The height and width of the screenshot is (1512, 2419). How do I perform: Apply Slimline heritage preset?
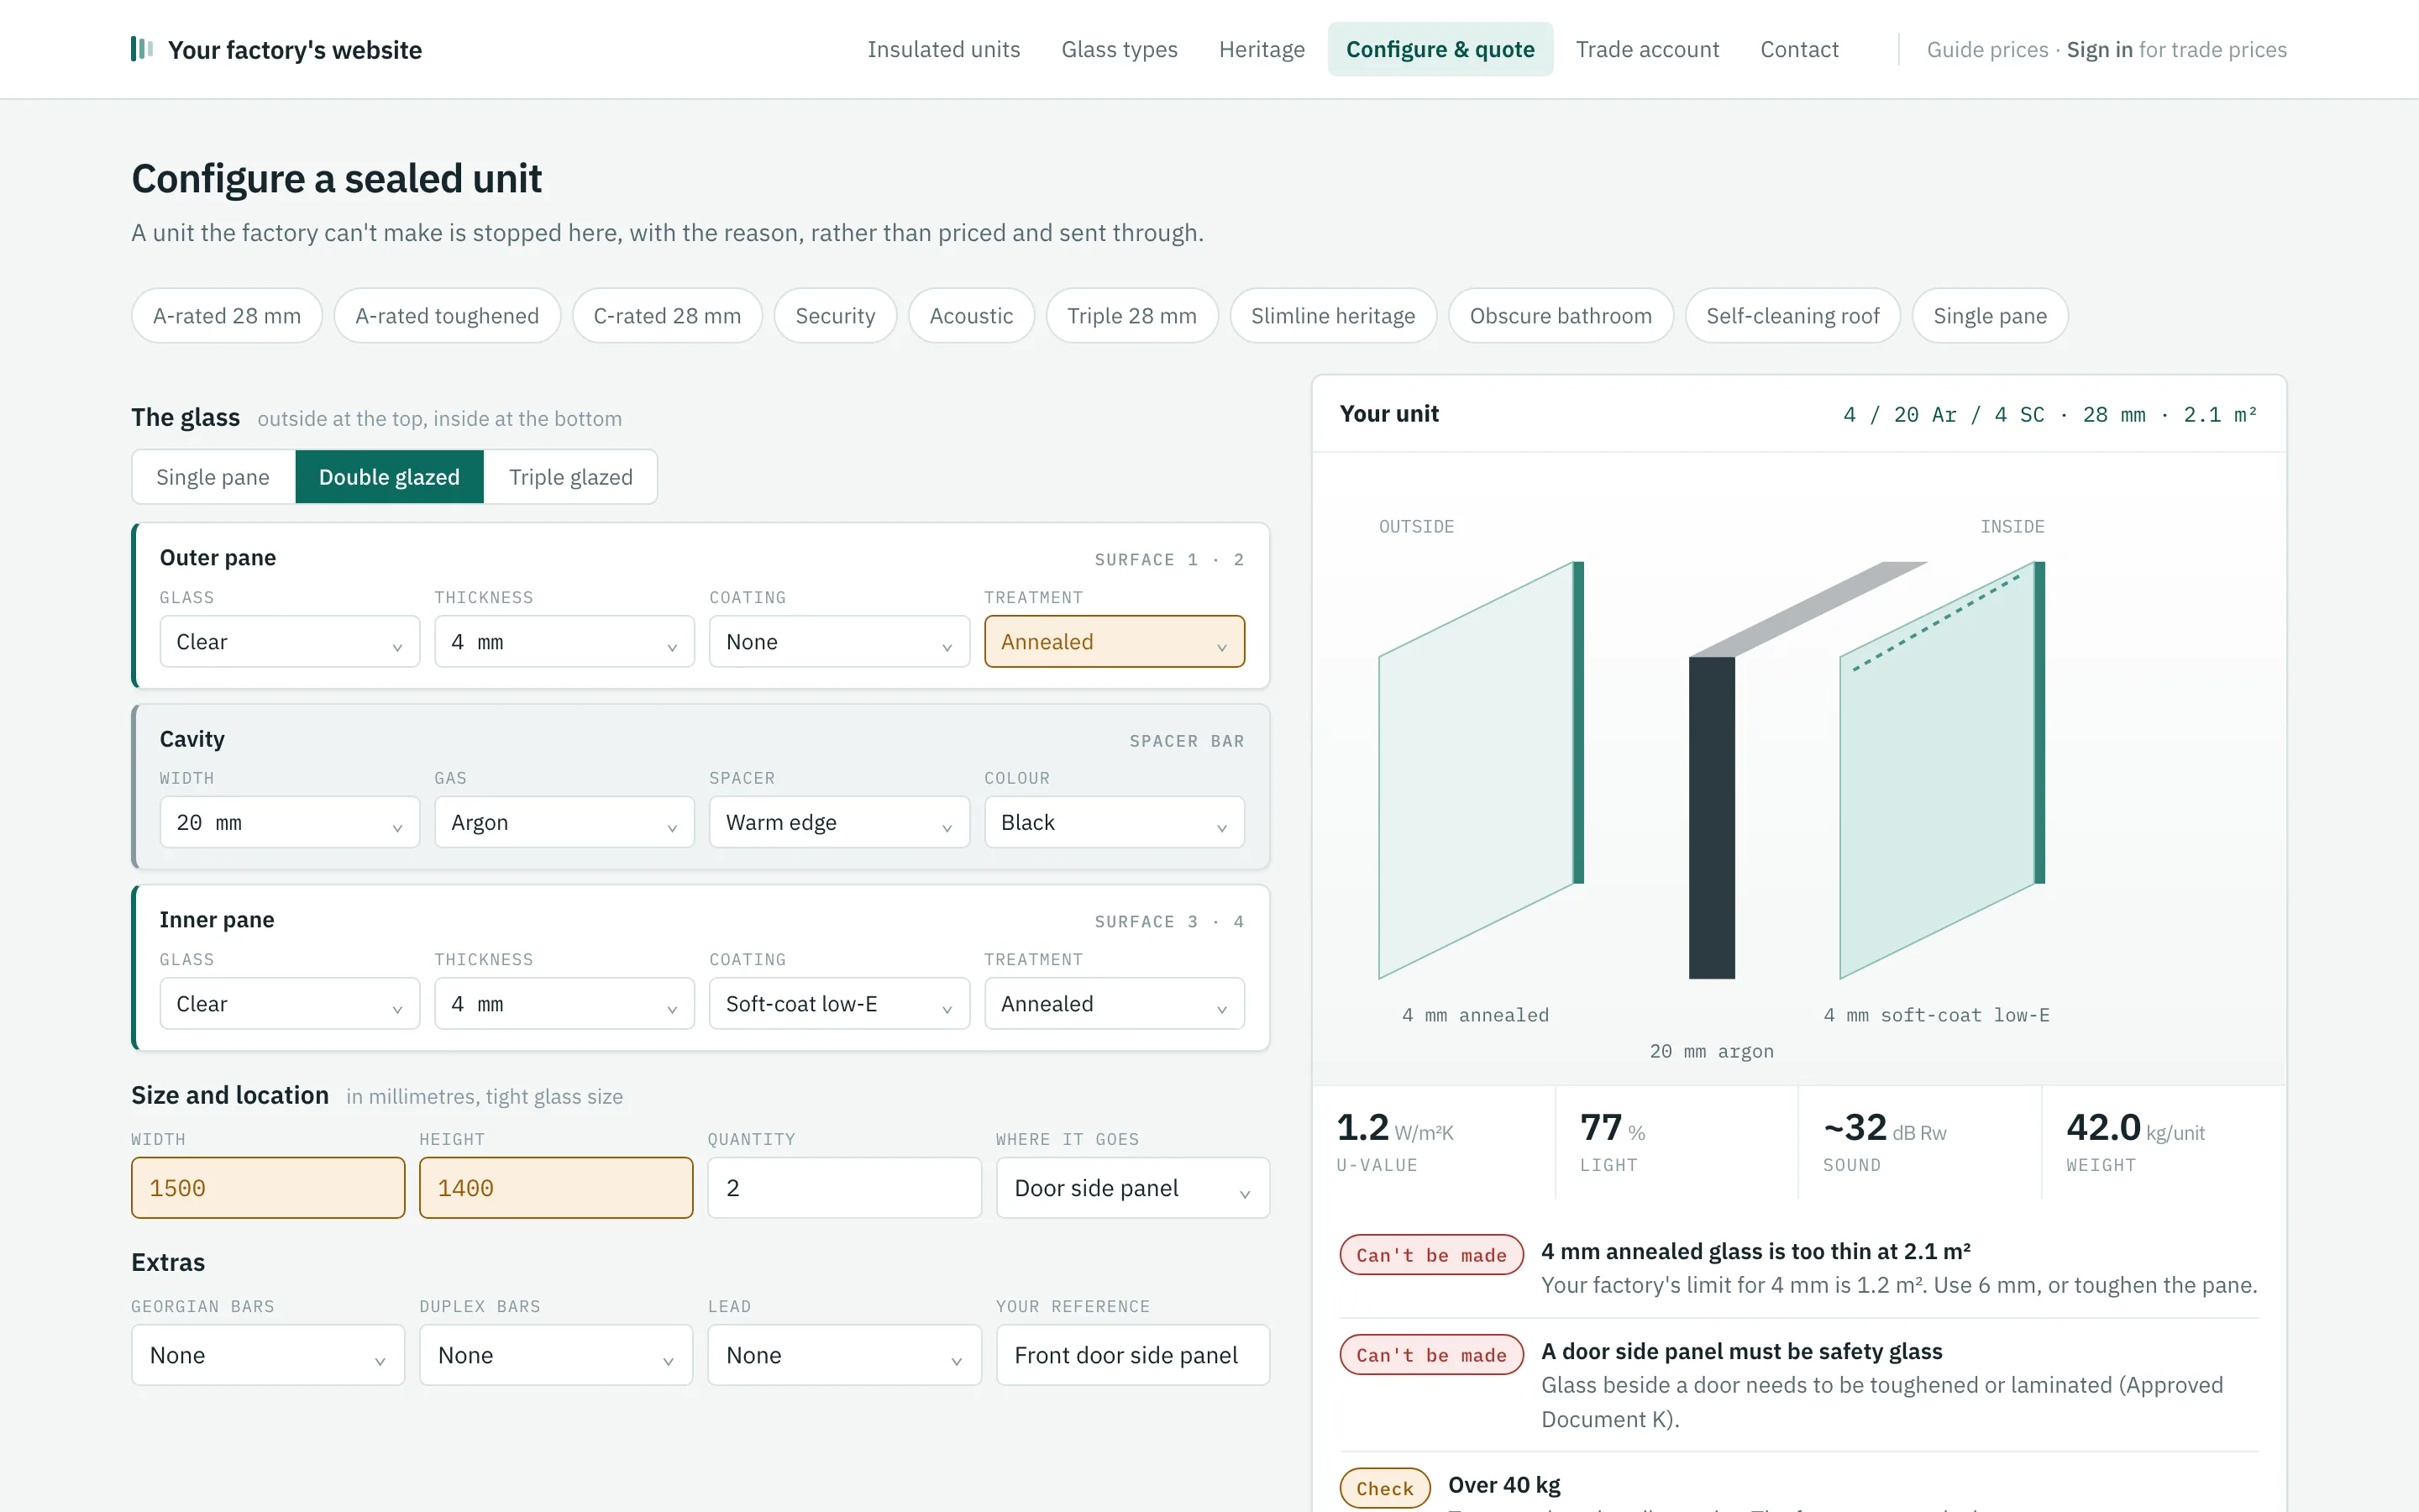point(1332,316)
